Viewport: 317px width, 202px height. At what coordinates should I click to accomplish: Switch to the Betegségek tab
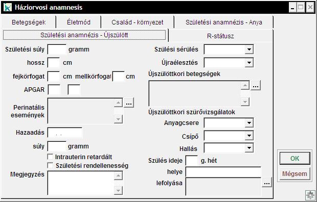pos(29,22)
